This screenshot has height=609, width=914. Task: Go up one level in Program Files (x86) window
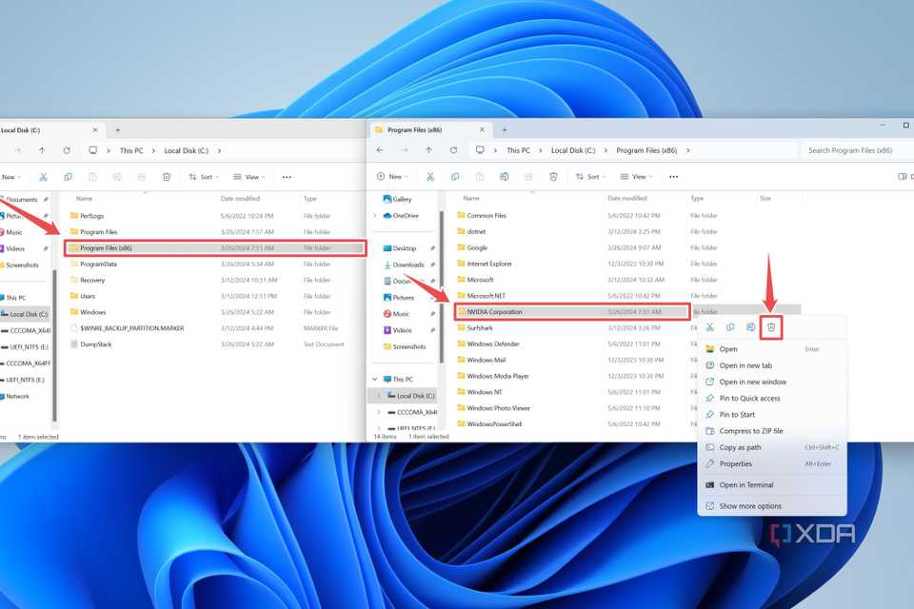point(429,150)
